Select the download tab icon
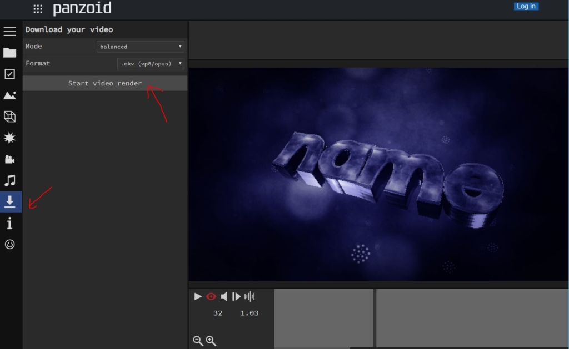The image size is (569, 349). pyautogui.click(x=10, y=202)
